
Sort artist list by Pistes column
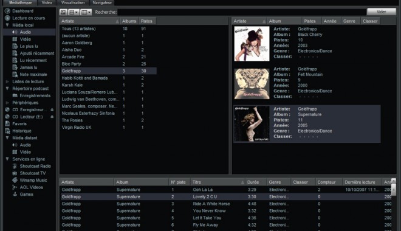tap(147, 21)
